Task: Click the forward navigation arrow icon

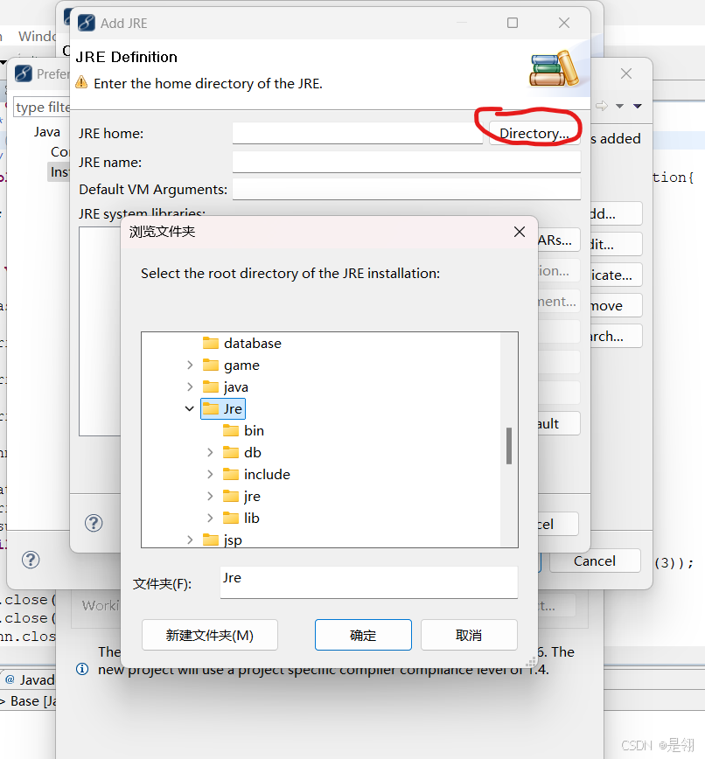Action: click(602, 104)
